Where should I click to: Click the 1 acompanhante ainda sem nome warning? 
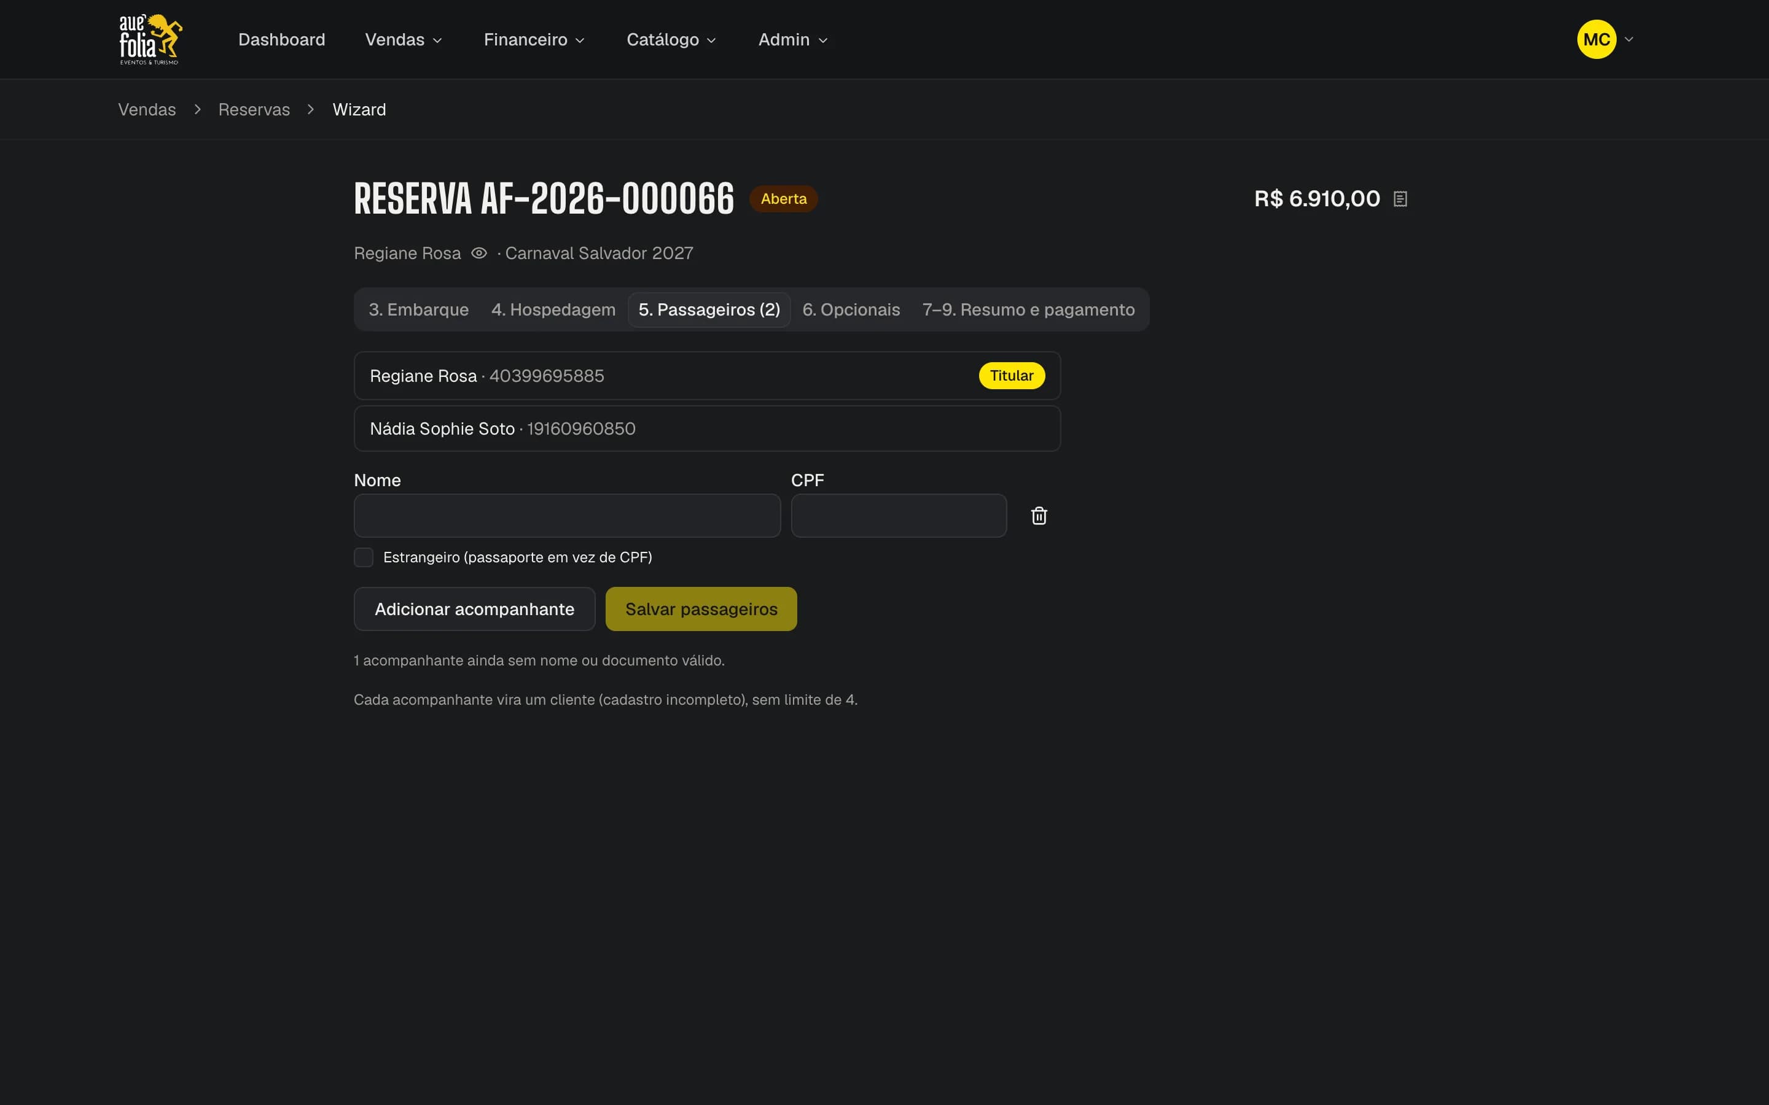tap(539, 661)
